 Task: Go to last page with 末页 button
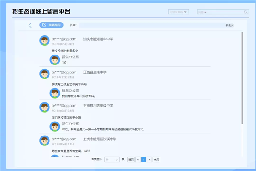[157, 159]
